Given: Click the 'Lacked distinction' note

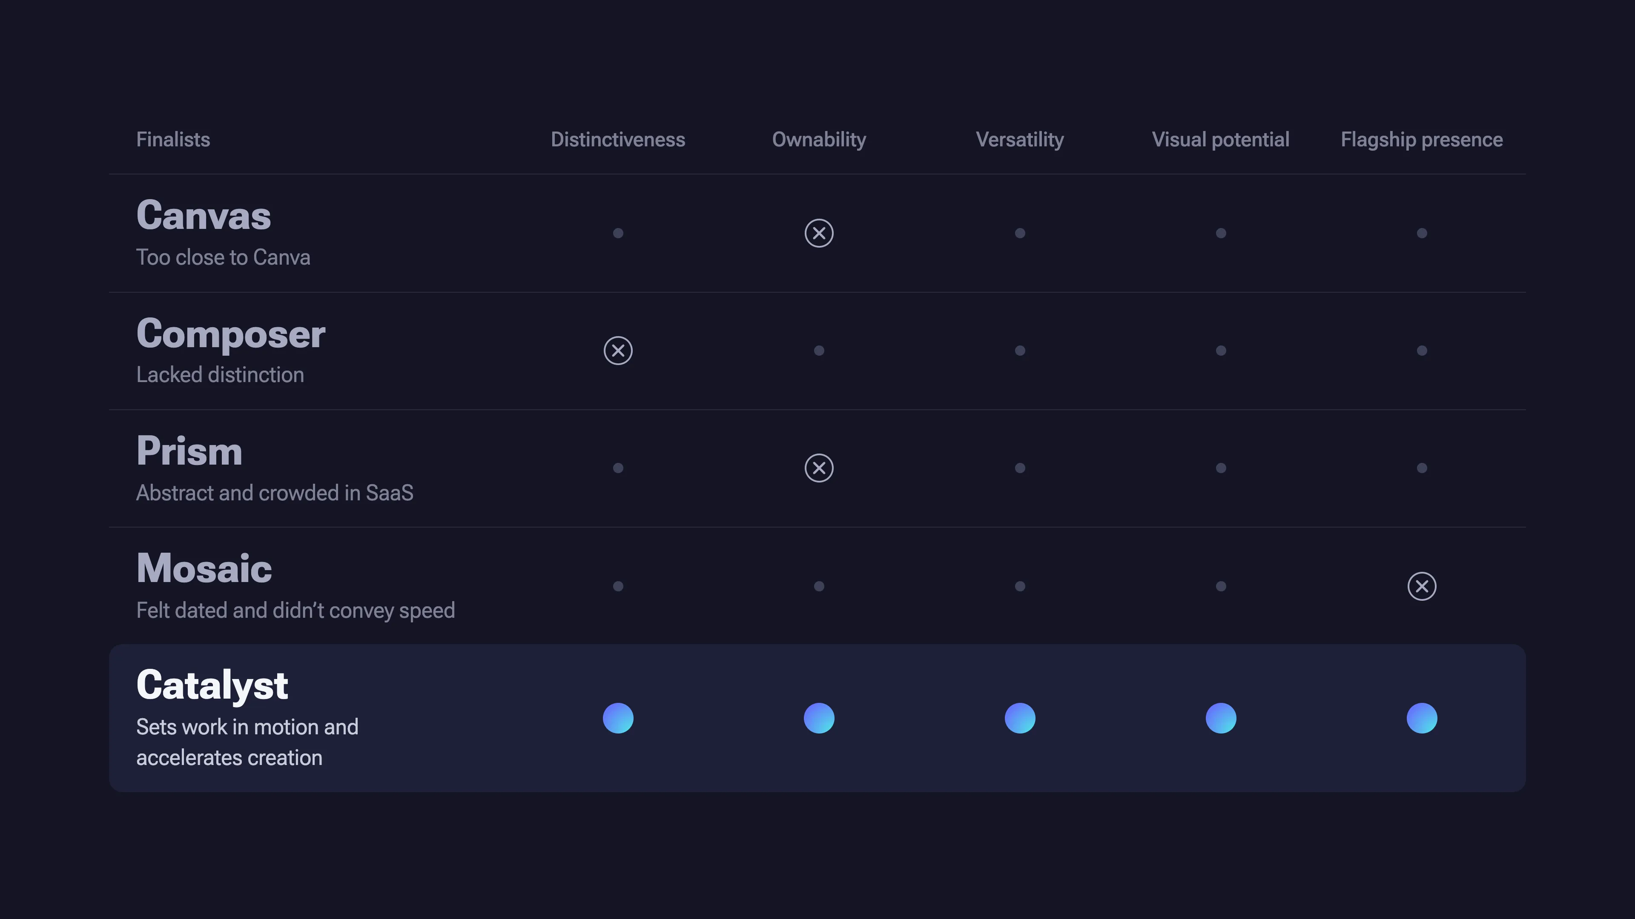Looking at the screenshot, I should point(220,375).
